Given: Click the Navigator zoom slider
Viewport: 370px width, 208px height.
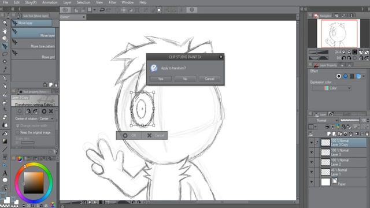Looking at the screenshot, I should click(319, 52).
